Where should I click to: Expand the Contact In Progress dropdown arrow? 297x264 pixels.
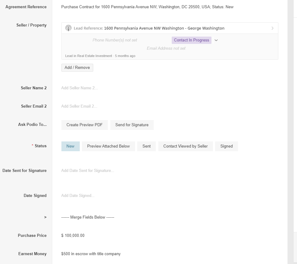(x=216, y=40)
